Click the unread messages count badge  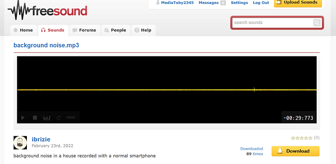(x=223, y=3)
